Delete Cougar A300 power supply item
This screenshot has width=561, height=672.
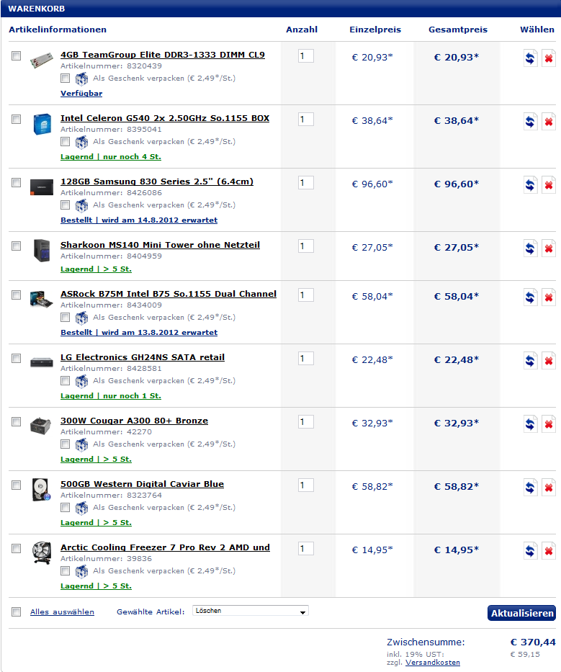click(549, 424)
